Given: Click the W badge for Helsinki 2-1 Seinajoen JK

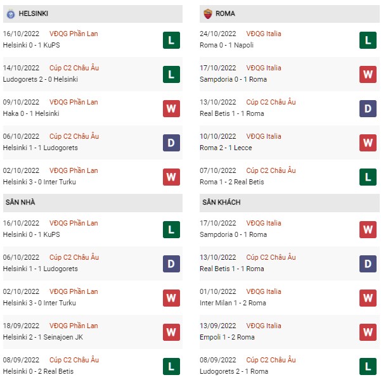Looking at the screenshot, I should 171,332.
